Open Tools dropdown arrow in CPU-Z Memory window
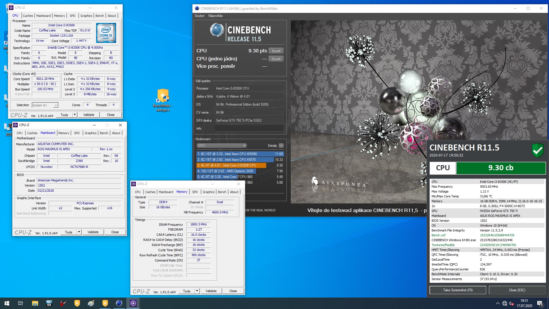The width and height of the screenshot is (549, 309). (x=197, y=291)
